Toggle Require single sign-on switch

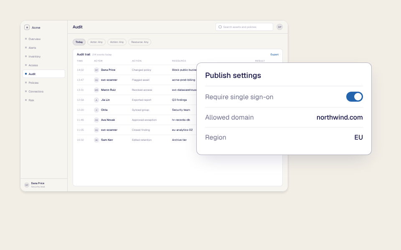coord(355,97)
